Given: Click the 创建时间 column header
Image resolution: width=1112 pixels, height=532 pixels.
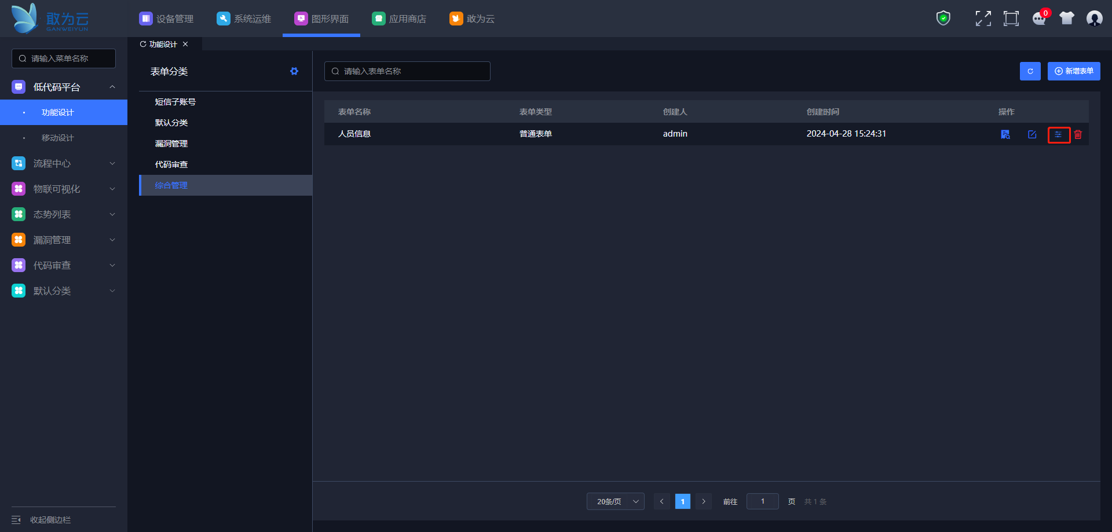Looking at the screenshot, I should pos(823,112).
